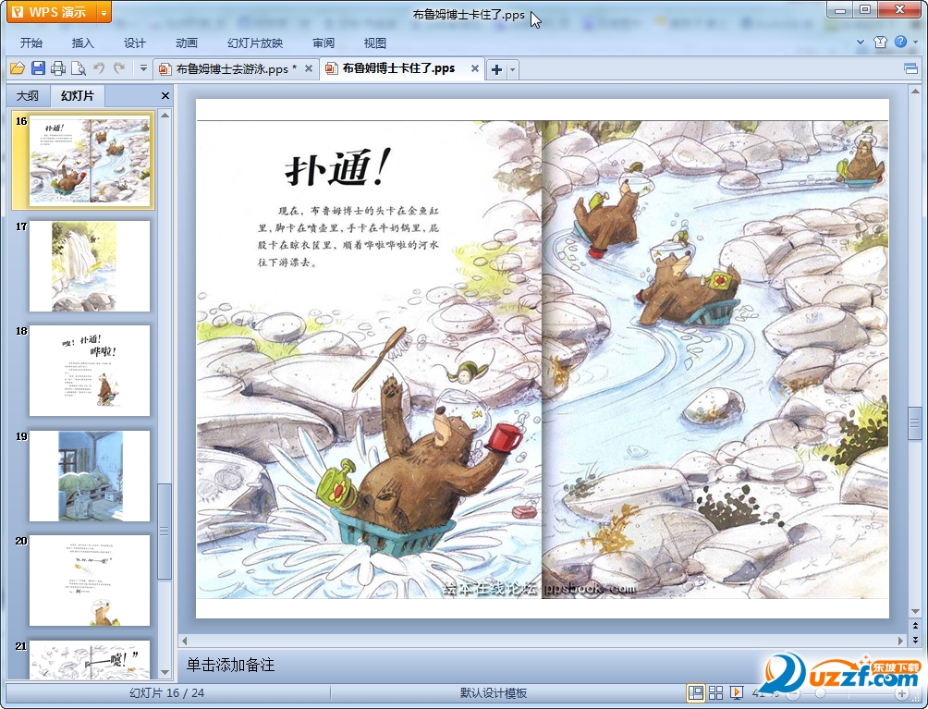Expand the dropdown beside the help icon
This screenshot has width=928, height=709.
tap(916, 42)
